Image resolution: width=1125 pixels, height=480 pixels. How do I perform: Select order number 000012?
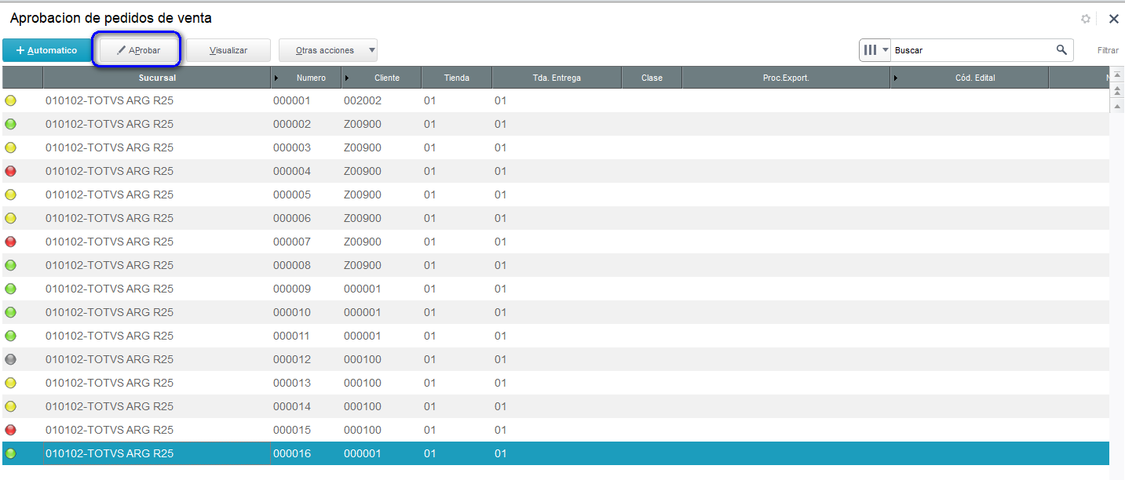[292, 359]
